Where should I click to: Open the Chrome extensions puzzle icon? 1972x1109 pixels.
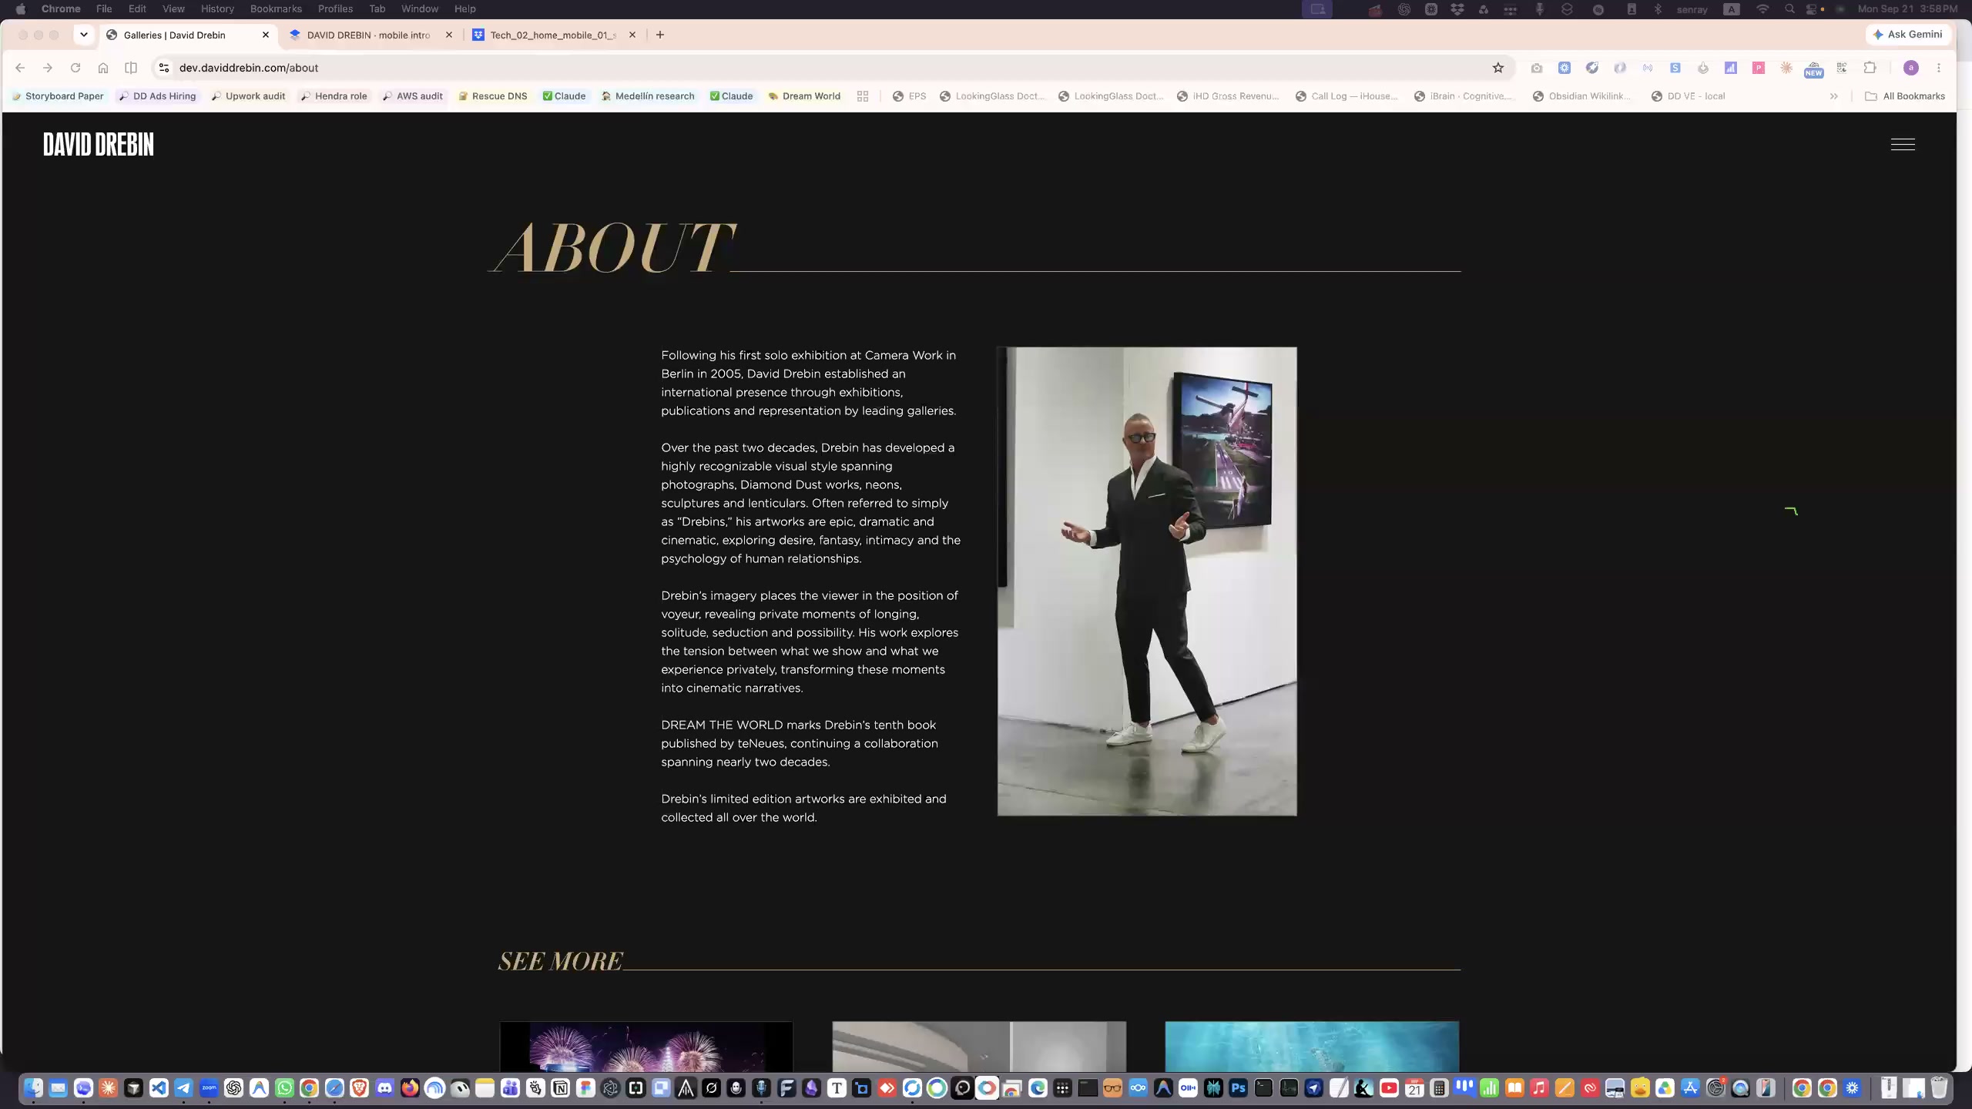pos(1870,68)
